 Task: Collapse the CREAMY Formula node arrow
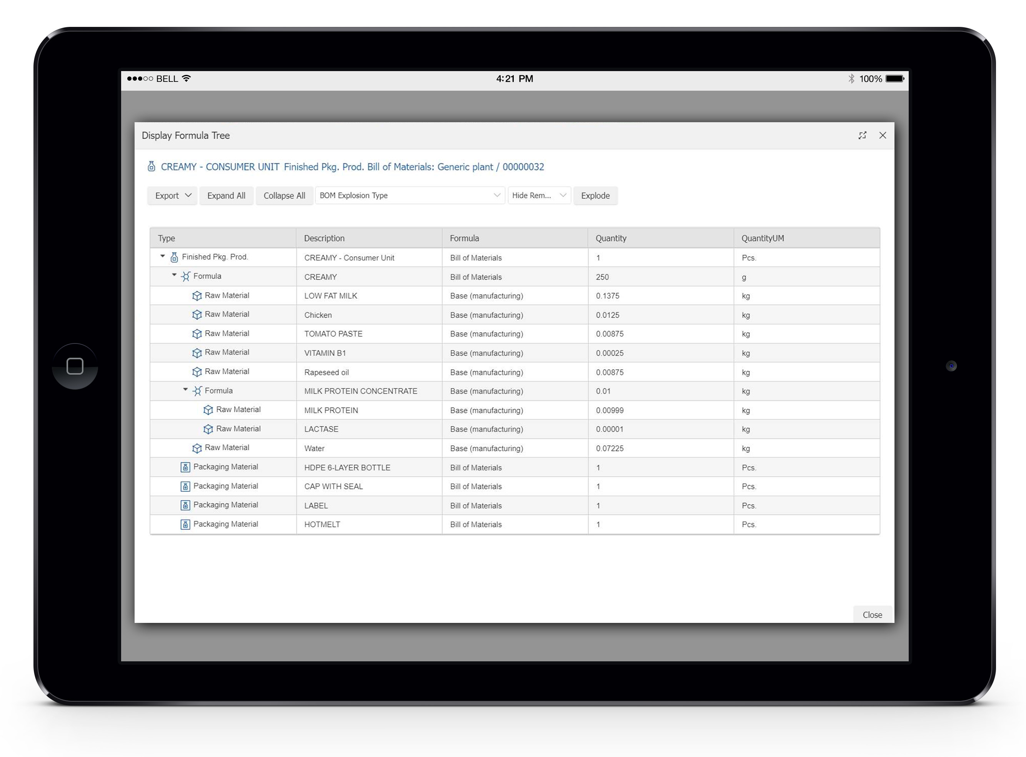(x=174, y=275)
